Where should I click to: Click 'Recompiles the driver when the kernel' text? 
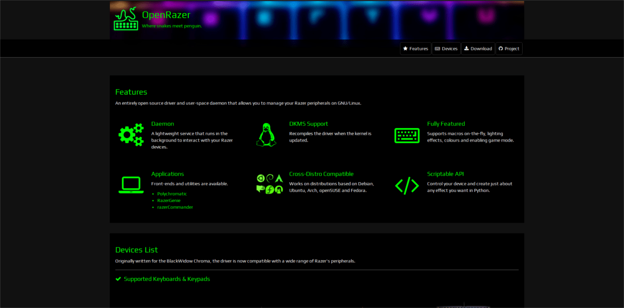click(x=330, y=134)
